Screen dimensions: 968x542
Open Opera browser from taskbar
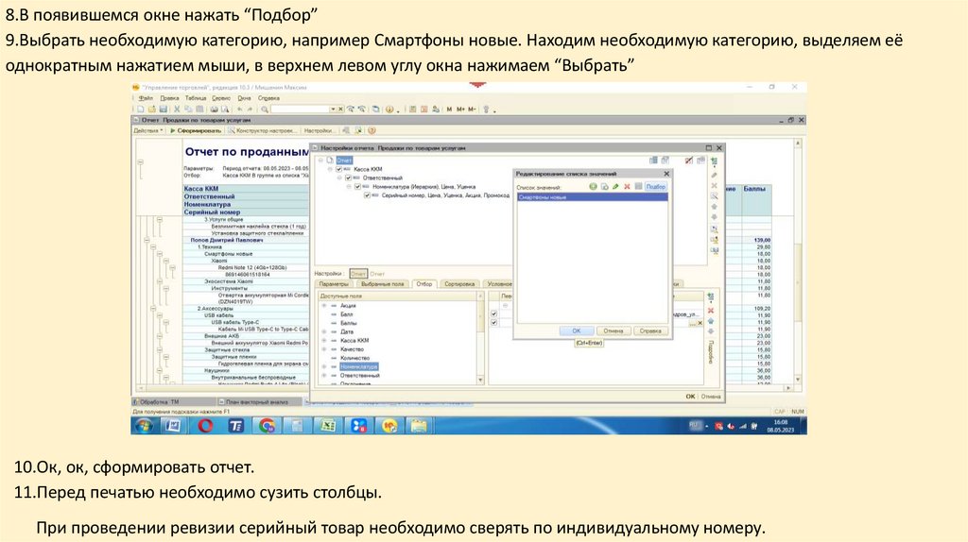tap(205, 426)
